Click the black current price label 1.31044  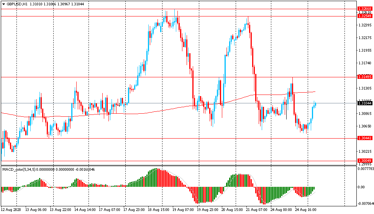(365, 103)
